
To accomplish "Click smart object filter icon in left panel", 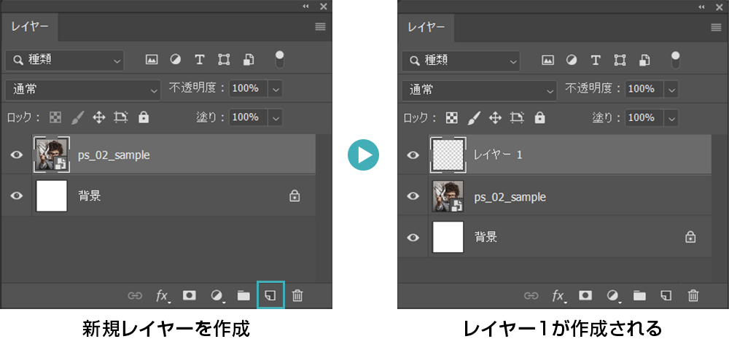I will (x=249, y=60).
